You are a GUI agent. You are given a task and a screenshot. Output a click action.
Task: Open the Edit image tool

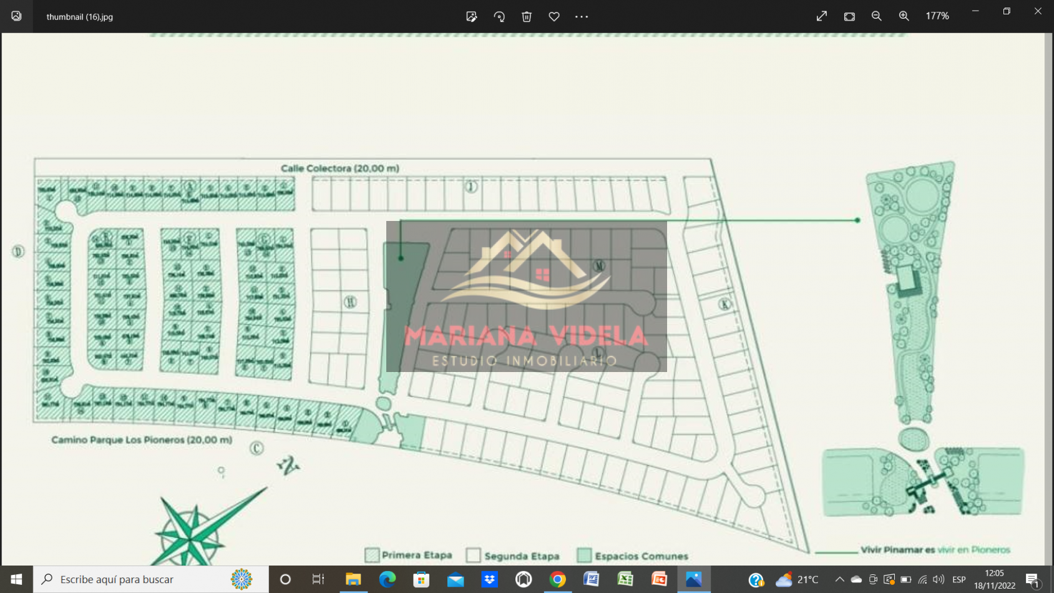pos(472,17)
